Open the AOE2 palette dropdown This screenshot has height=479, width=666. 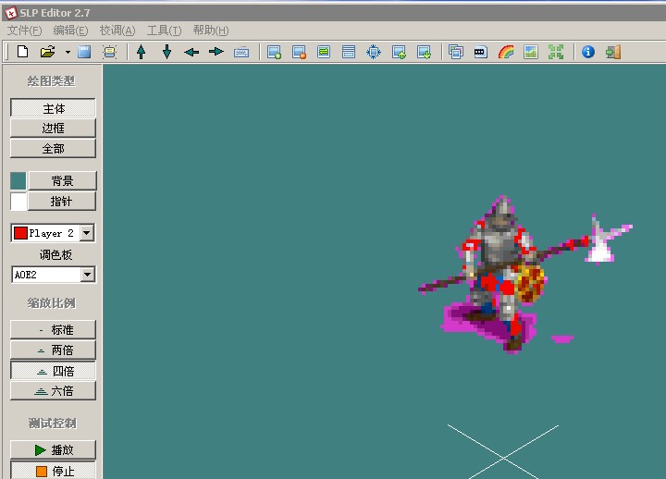pos(87,275)
